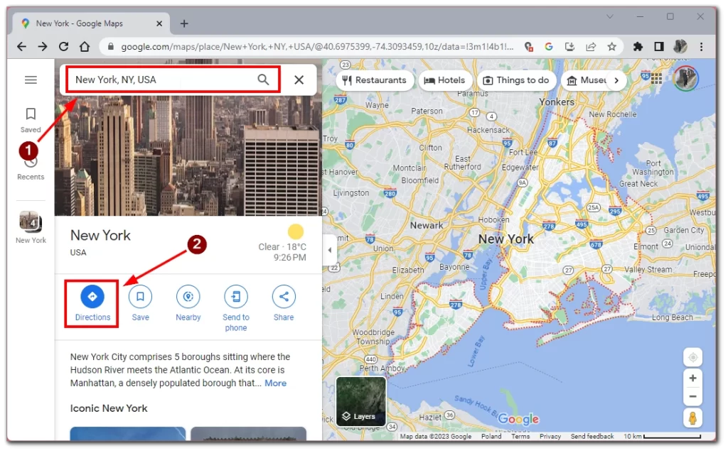Image resolution: width=728 pixels, height=453 pixels.
Task: Go back in browser history
Action: pyautogui.click(x=21, y=46)
